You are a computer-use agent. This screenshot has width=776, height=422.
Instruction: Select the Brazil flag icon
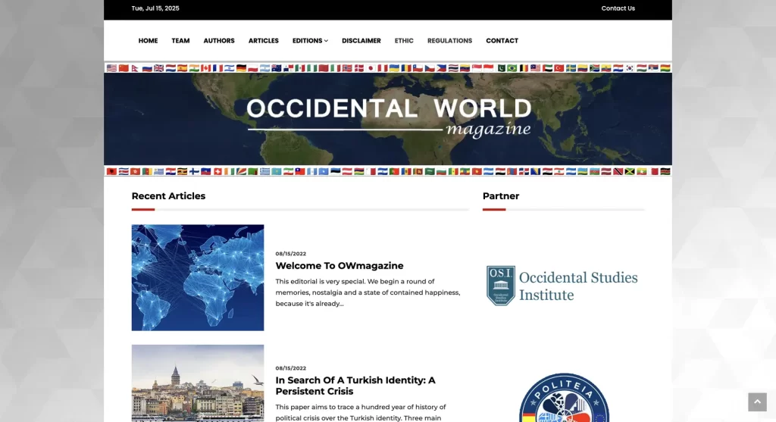click(512, 68)
